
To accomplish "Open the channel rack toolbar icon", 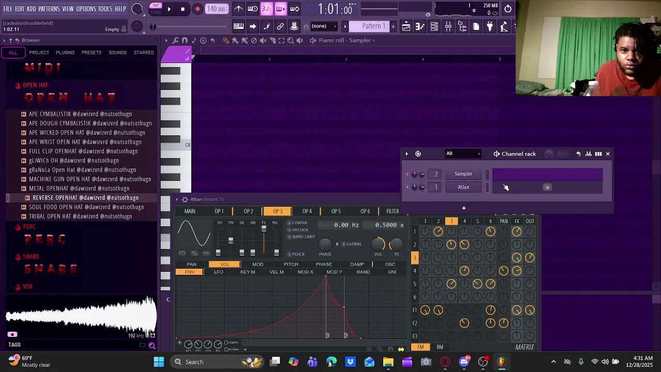I will pos(434,26).
